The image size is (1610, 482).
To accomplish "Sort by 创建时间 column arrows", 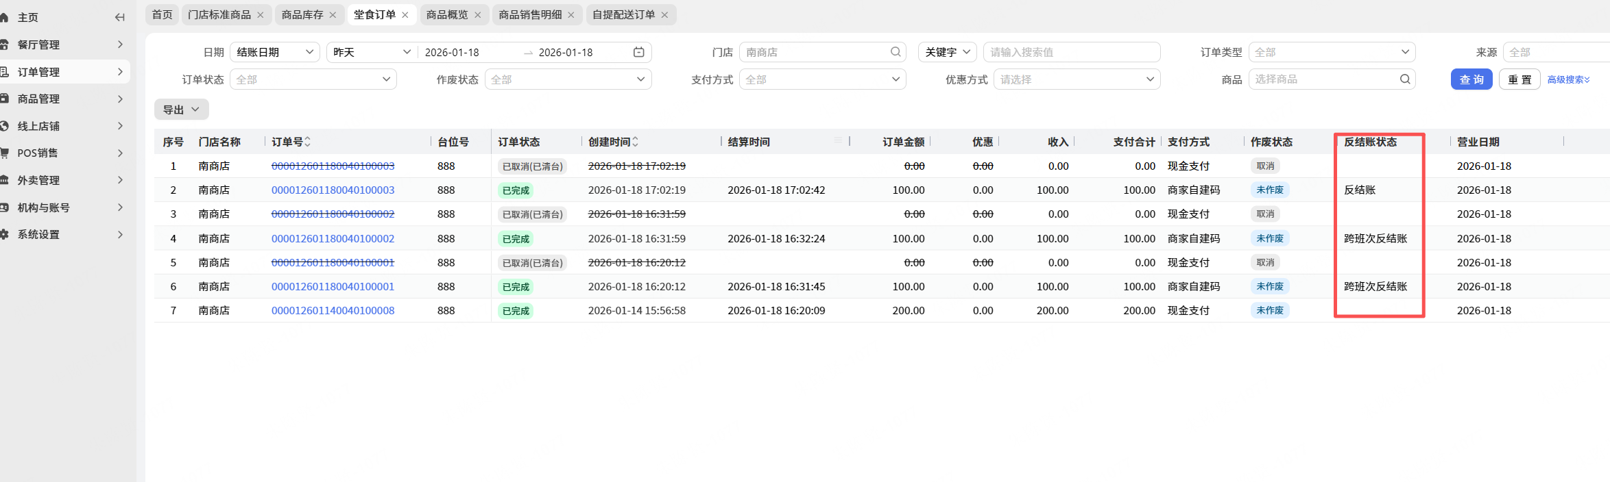I will pos(636,142).
